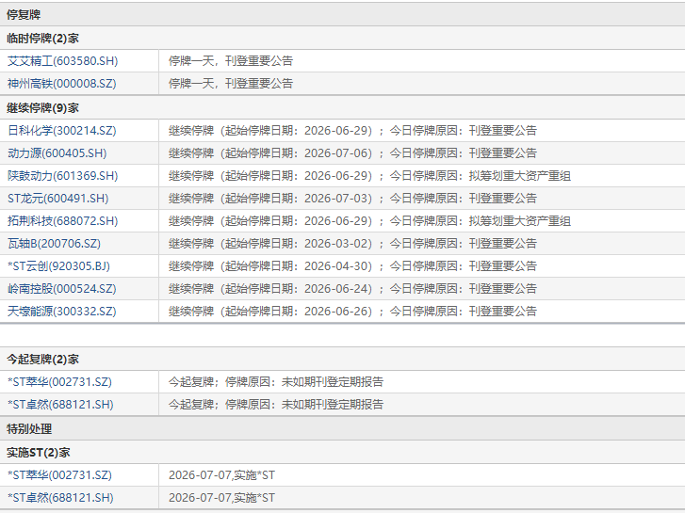Click 岭南控股 description dated 2026-06-24
This screenshot has width=685, height=513.
coord(352,289)
